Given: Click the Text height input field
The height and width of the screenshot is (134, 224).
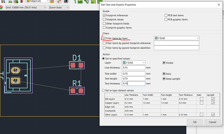Looking at the screenshot, I should tap(133, 79).
